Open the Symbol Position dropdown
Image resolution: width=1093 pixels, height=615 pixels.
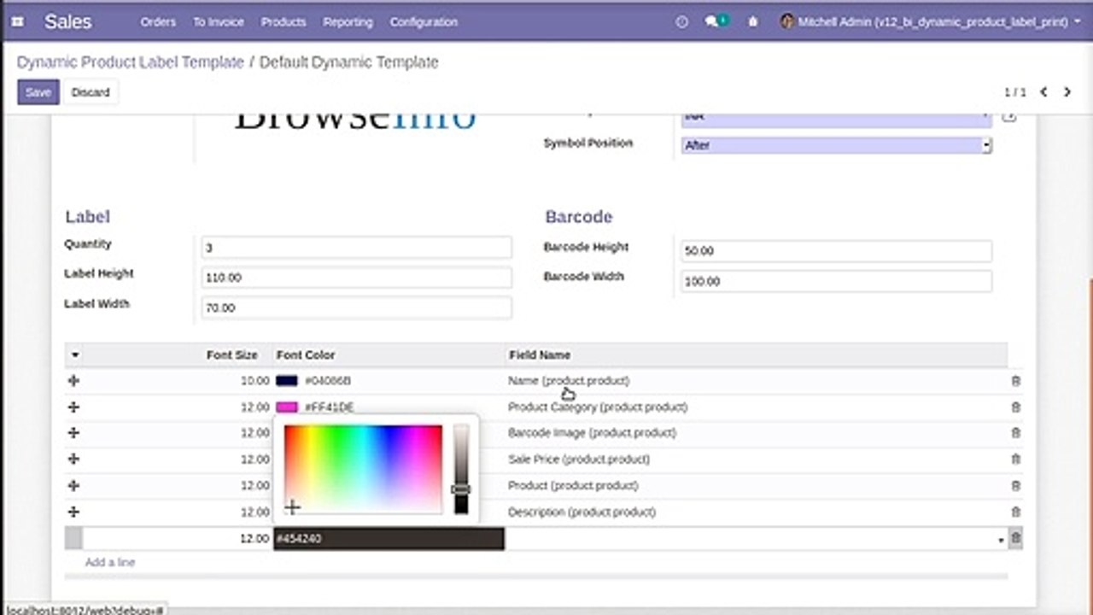click(x=836, y=145)
